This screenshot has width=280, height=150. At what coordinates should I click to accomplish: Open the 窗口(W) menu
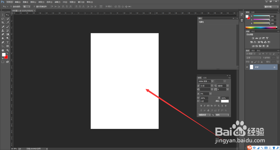click(81, 2)
